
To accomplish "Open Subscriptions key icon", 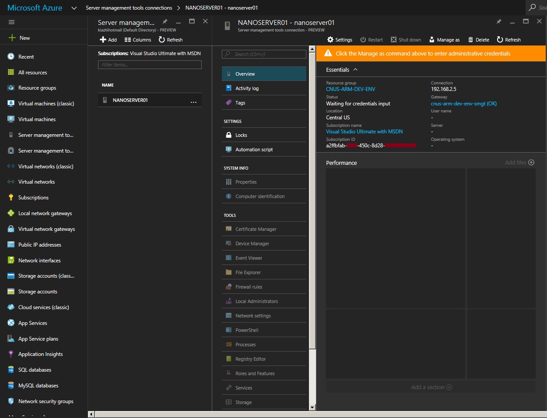I will [x=11, y=198].
